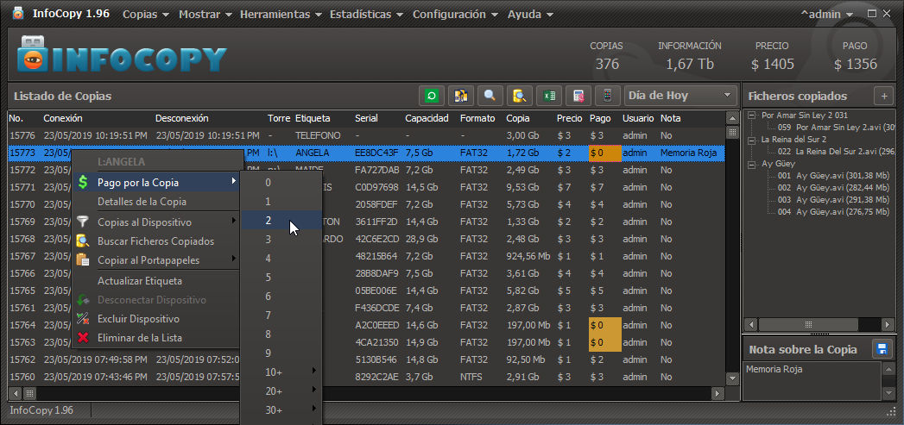Click the plain magnifier search icon
The height and width of the screenshot is (425, 904).
click(x=490, y=96)
